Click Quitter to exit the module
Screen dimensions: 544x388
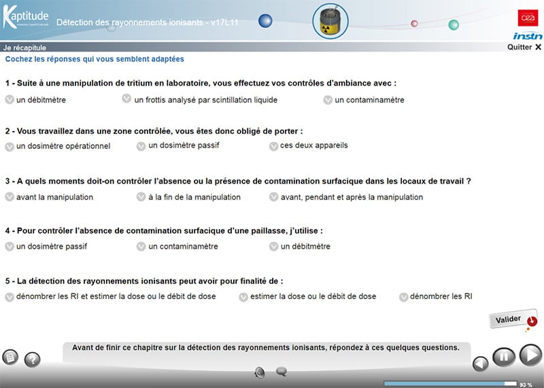click(524, 47)
